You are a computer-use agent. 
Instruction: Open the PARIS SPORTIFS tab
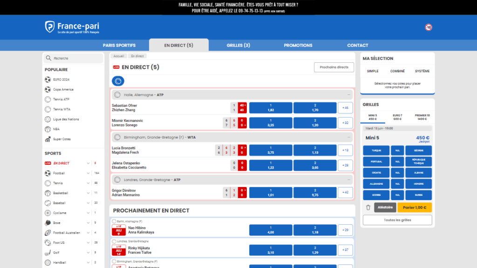[x=119, y=45]
